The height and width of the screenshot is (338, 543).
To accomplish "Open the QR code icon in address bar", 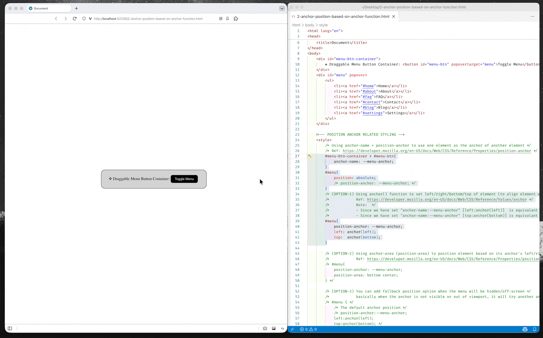I will (221, 19).
